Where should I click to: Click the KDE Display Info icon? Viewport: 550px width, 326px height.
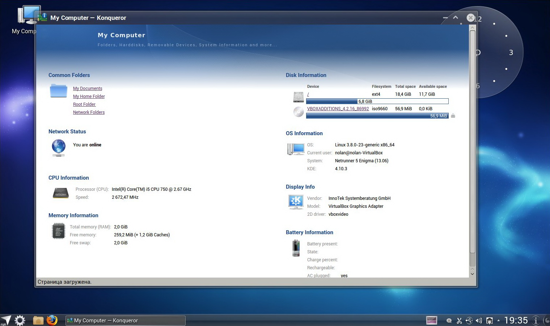point(296,202)
